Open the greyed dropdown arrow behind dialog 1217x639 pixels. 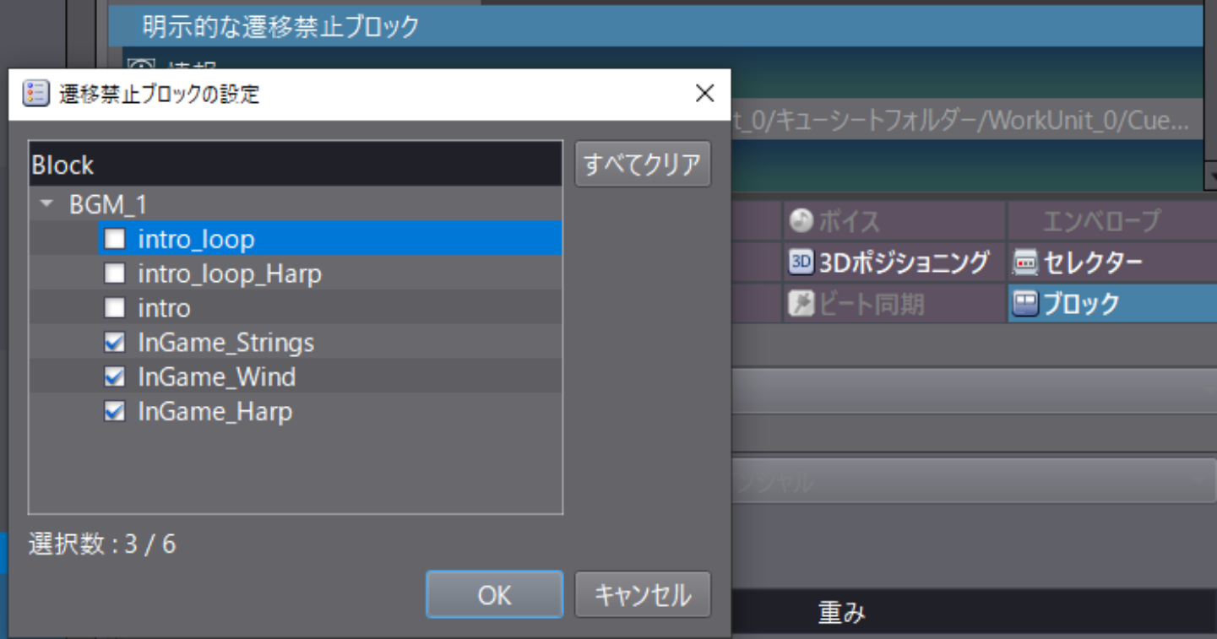[1198, 480]
